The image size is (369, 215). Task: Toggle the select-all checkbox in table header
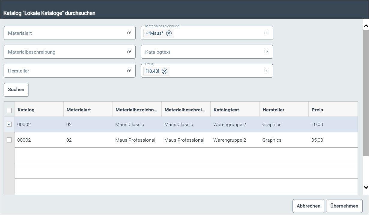click(9, 110)
